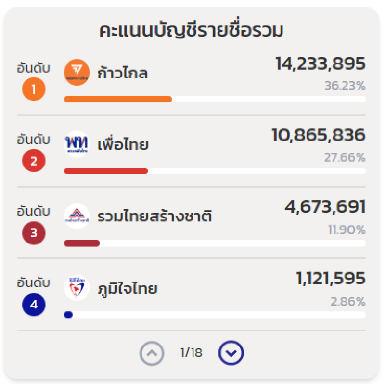Go to next page with down chevron
Screen dimensions: 385x384
(231, 353)
